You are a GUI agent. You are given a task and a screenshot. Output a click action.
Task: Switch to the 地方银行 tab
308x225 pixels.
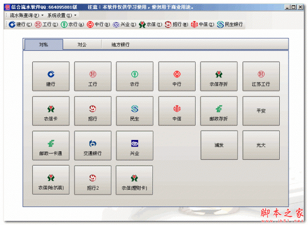(121, 45)
